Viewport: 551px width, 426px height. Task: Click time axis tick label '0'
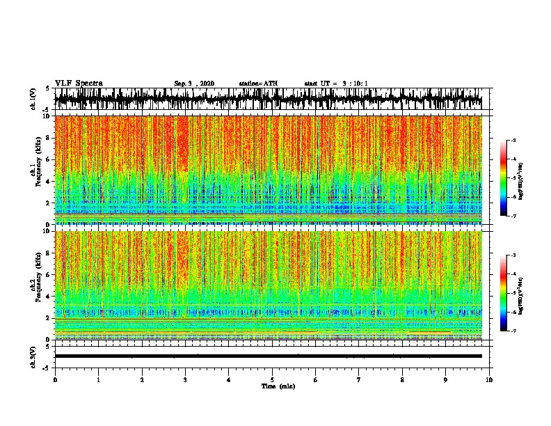(55, 380)
